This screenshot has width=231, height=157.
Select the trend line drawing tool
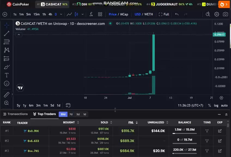coord(7,34)
